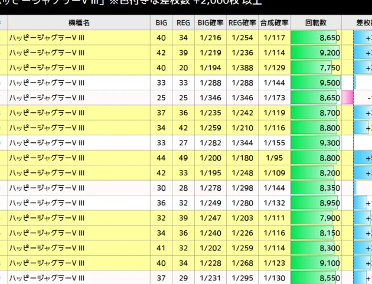Click the 差枚数 column header
Screen dimensions: 372x284
363,22
